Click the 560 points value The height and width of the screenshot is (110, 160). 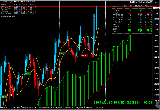130,20
